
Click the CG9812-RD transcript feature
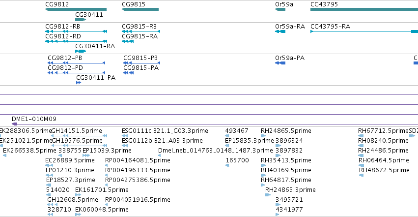coord(76,41)
